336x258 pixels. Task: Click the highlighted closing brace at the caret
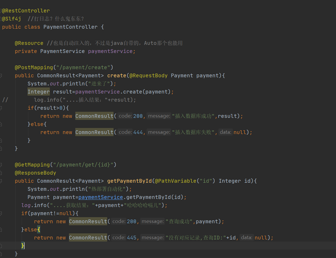tap(23, 246)
